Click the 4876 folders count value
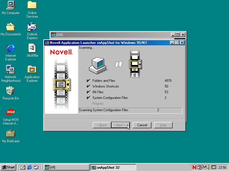The image size is (229, 171). (168, 81)
